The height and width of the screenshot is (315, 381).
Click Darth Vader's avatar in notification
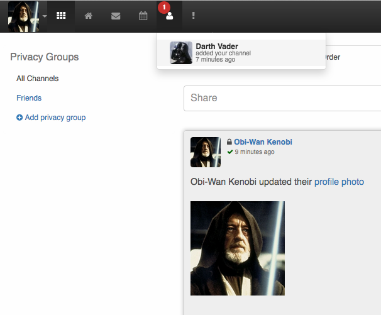coord(181,53)
